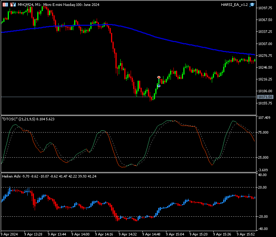Click the 9 Apr 2024 date label
The height and width of the screenshot is (237, 276).
tap(9, 234)
